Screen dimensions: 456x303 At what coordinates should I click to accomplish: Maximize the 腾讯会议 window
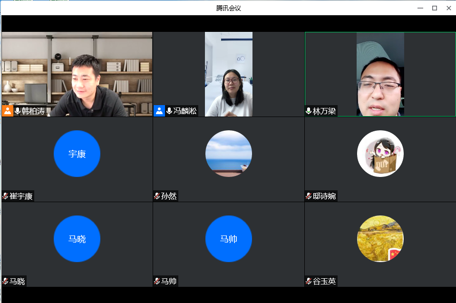pos(435,8)
